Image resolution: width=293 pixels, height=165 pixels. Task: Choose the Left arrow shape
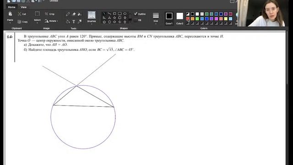tap(120, 22)
